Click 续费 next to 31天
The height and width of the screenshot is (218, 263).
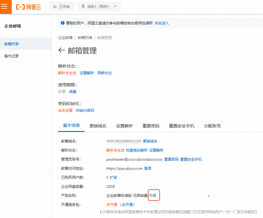point(73,92)
